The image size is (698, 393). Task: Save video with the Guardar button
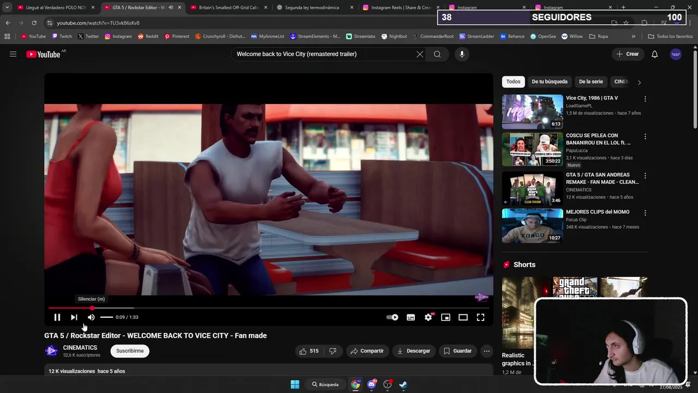pyautogui.click(x=458, y=351)
